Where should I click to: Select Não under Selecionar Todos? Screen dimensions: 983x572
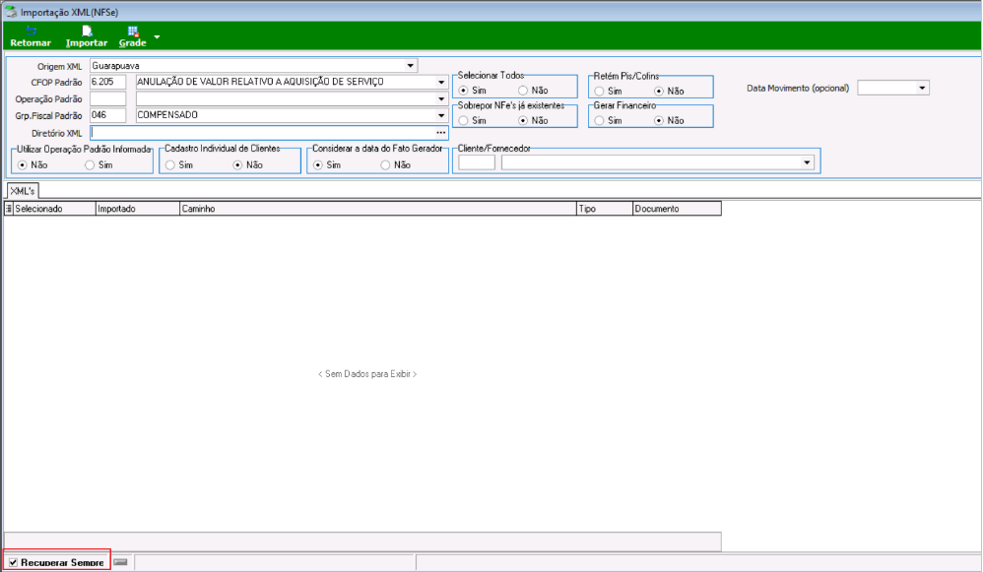[x=523, y=91]
